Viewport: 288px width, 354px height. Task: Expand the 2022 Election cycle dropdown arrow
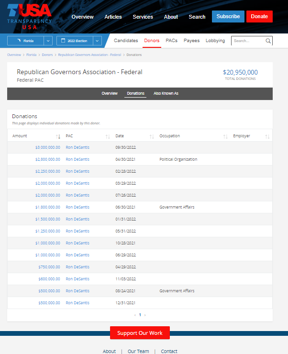pyautogui.click(x=97, y=41)
